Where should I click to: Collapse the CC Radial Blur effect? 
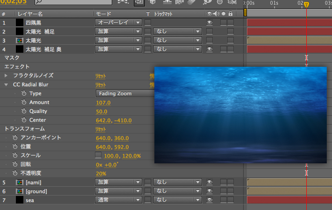click(x=7, y=85)
